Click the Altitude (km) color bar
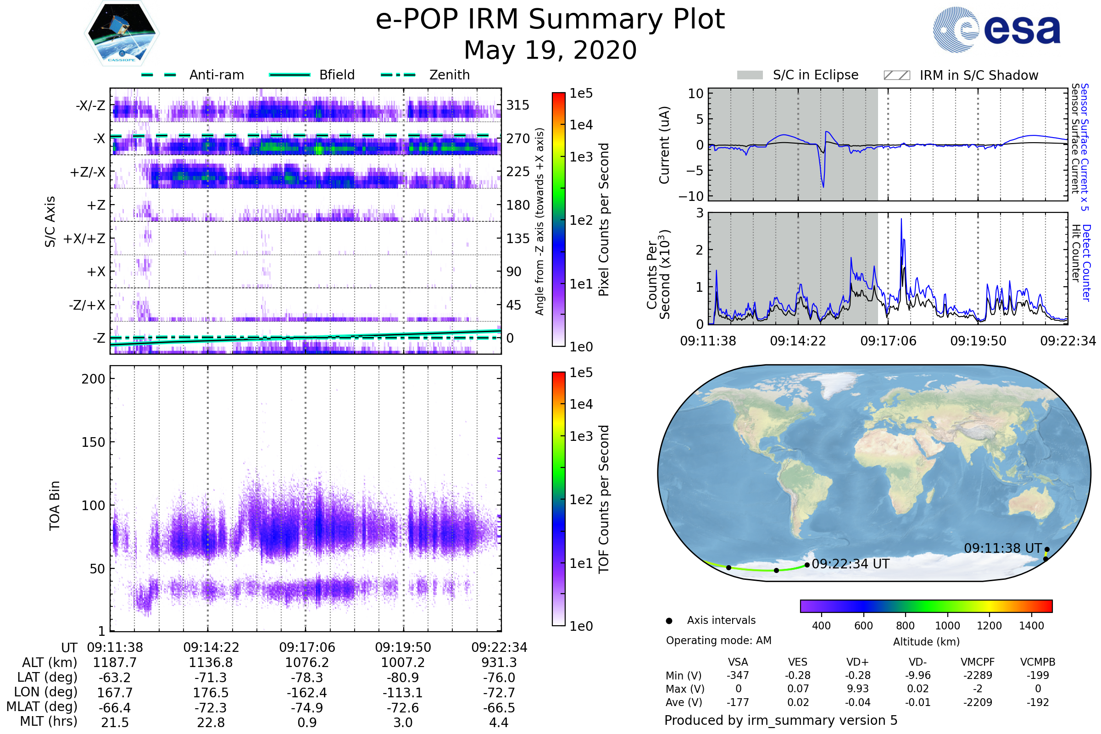This screenshot has height=734, width=1101. pos(926,606)
